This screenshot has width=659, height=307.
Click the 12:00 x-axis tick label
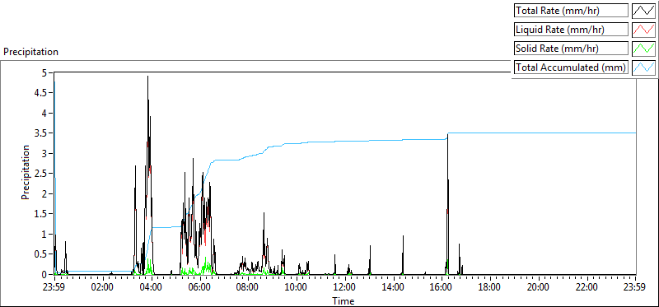(345, 288)
